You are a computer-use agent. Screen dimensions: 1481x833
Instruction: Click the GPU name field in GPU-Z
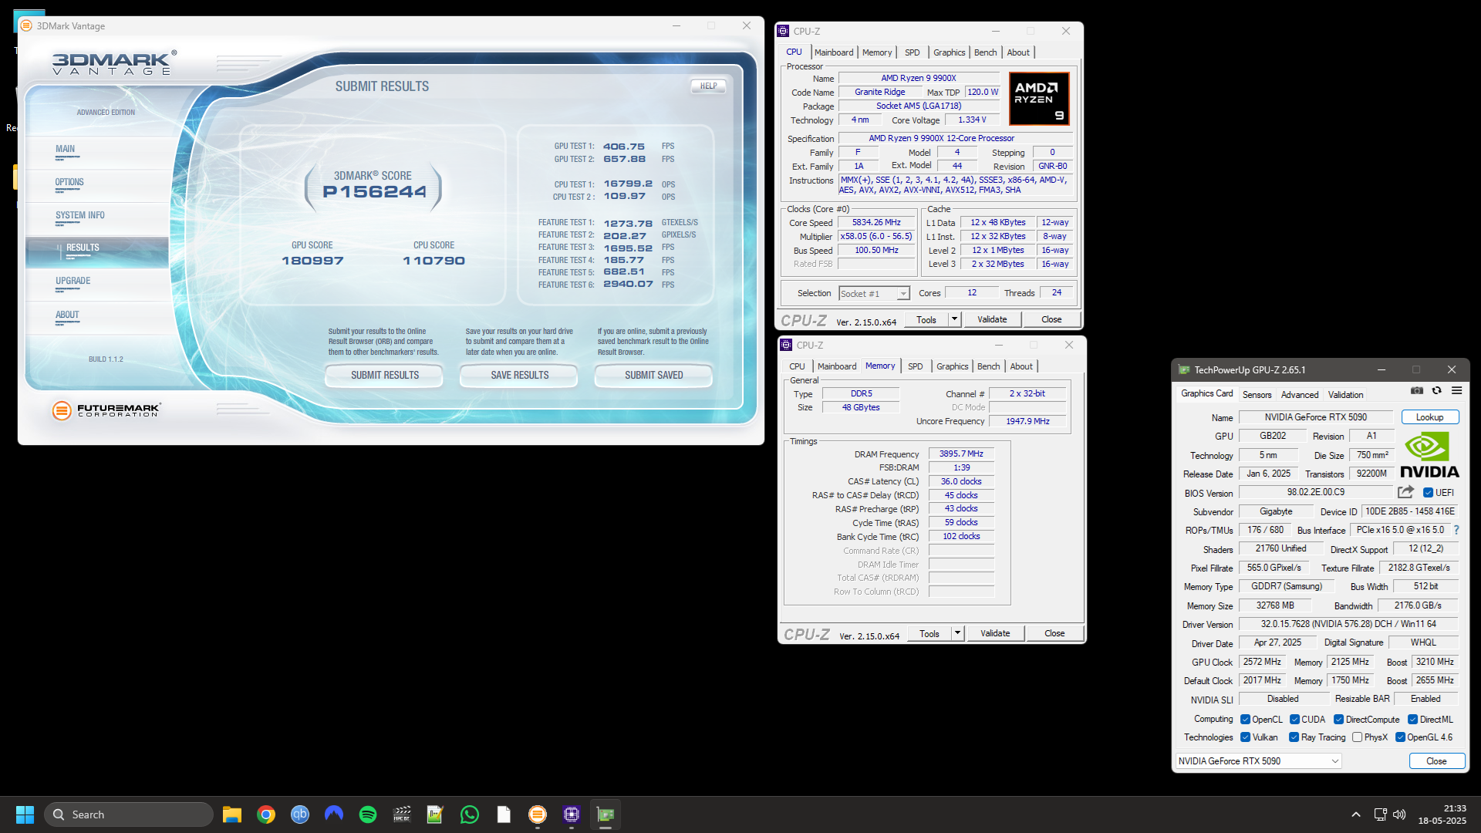coord(1315,417)
